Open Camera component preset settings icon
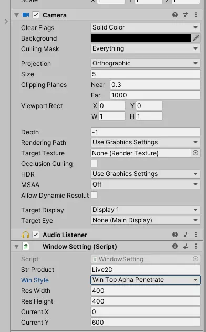Viewport: 206px width, 332px height. (186, 15)
